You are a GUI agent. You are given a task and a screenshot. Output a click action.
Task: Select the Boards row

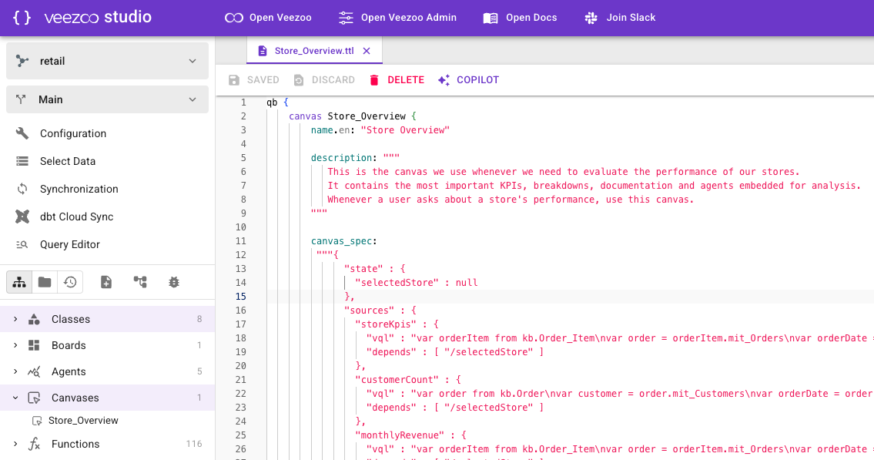click(108, 345)
